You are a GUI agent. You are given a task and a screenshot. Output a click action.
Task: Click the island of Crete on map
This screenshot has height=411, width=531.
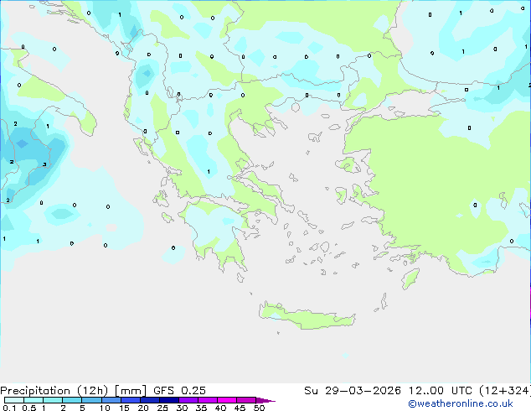click(x=307, y=315)
